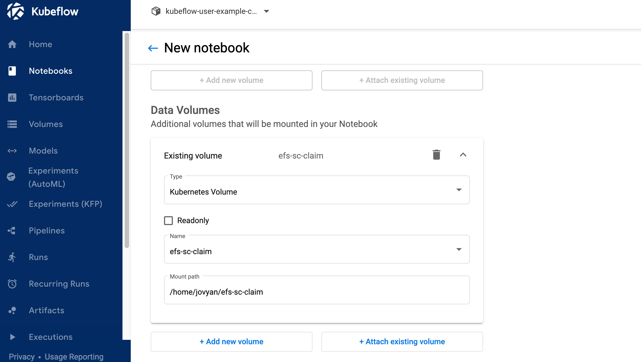641x362 pixels.
Task: Collapse the Existing volume panel
Action: pos(463,155)
